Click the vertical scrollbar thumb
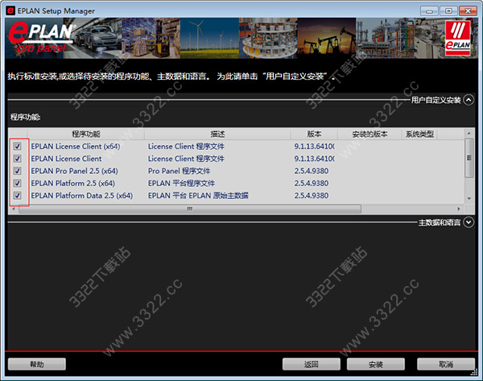Viewport: 483px width, 381px height. 469,158
